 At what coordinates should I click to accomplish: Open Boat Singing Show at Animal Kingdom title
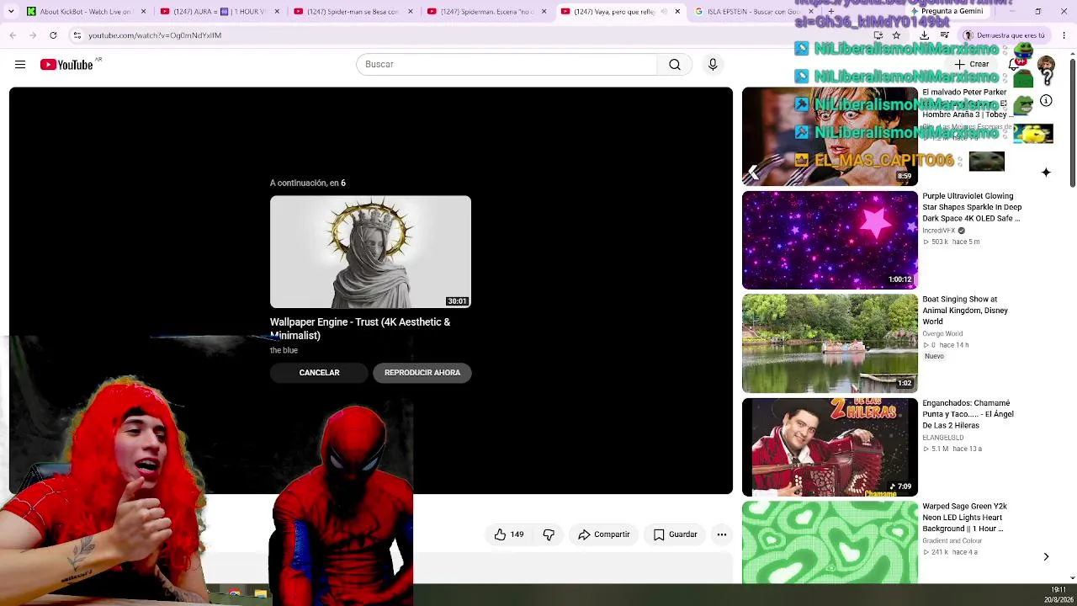tap(965, 311)
